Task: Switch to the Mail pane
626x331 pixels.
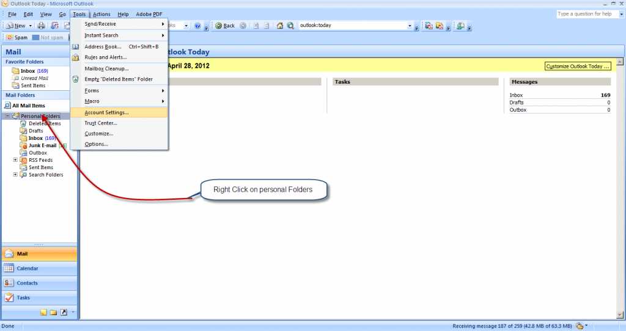Action: pyautogui.click(x=40, y=253)
